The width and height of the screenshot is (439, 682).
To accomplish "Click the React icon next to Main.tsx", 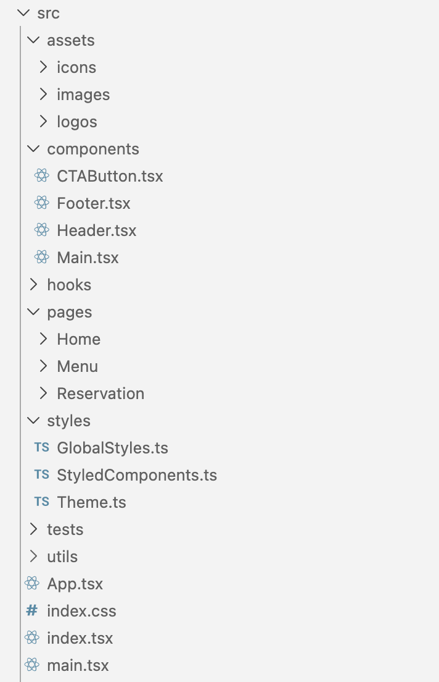I will coord(42,258).
